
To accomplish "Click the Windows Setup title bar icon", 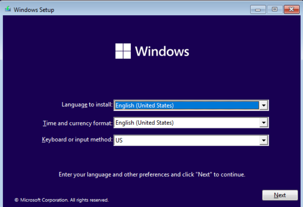I will point(8,9).
